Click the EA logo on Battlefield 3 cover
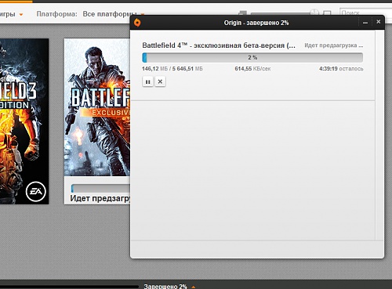 [x=36, y=192]
